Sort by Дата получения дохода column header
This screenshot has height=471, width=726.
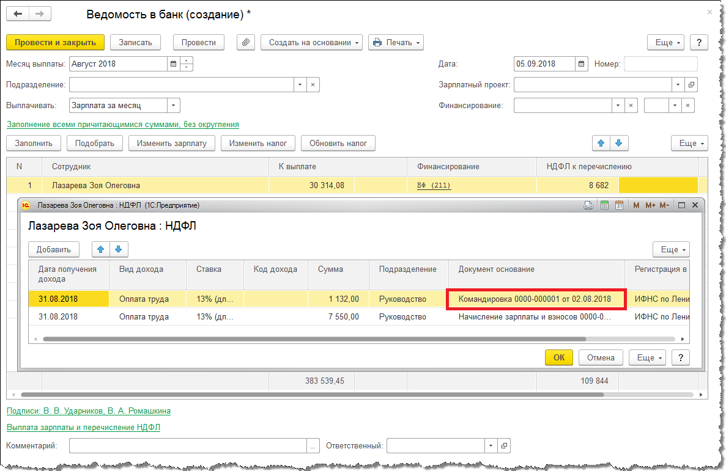click(x=69, y=274)
